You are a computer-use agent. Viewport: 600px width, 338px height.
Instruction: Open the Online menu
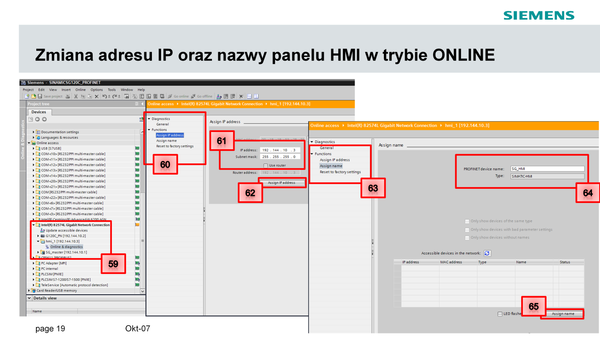[x=81, y=89]
